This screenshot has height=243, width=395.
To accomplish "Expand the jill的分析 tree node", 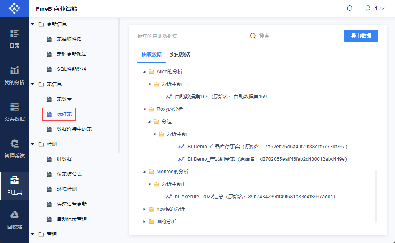I will point(144,222).
